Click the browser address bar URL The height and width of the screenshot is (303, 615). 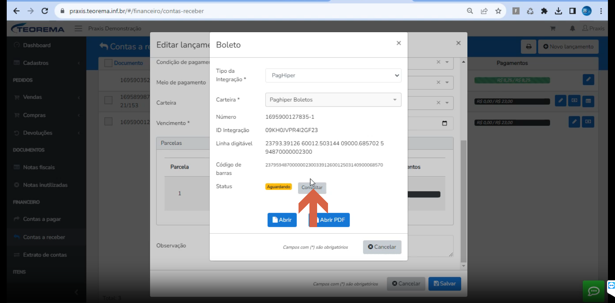coord(136,11)
